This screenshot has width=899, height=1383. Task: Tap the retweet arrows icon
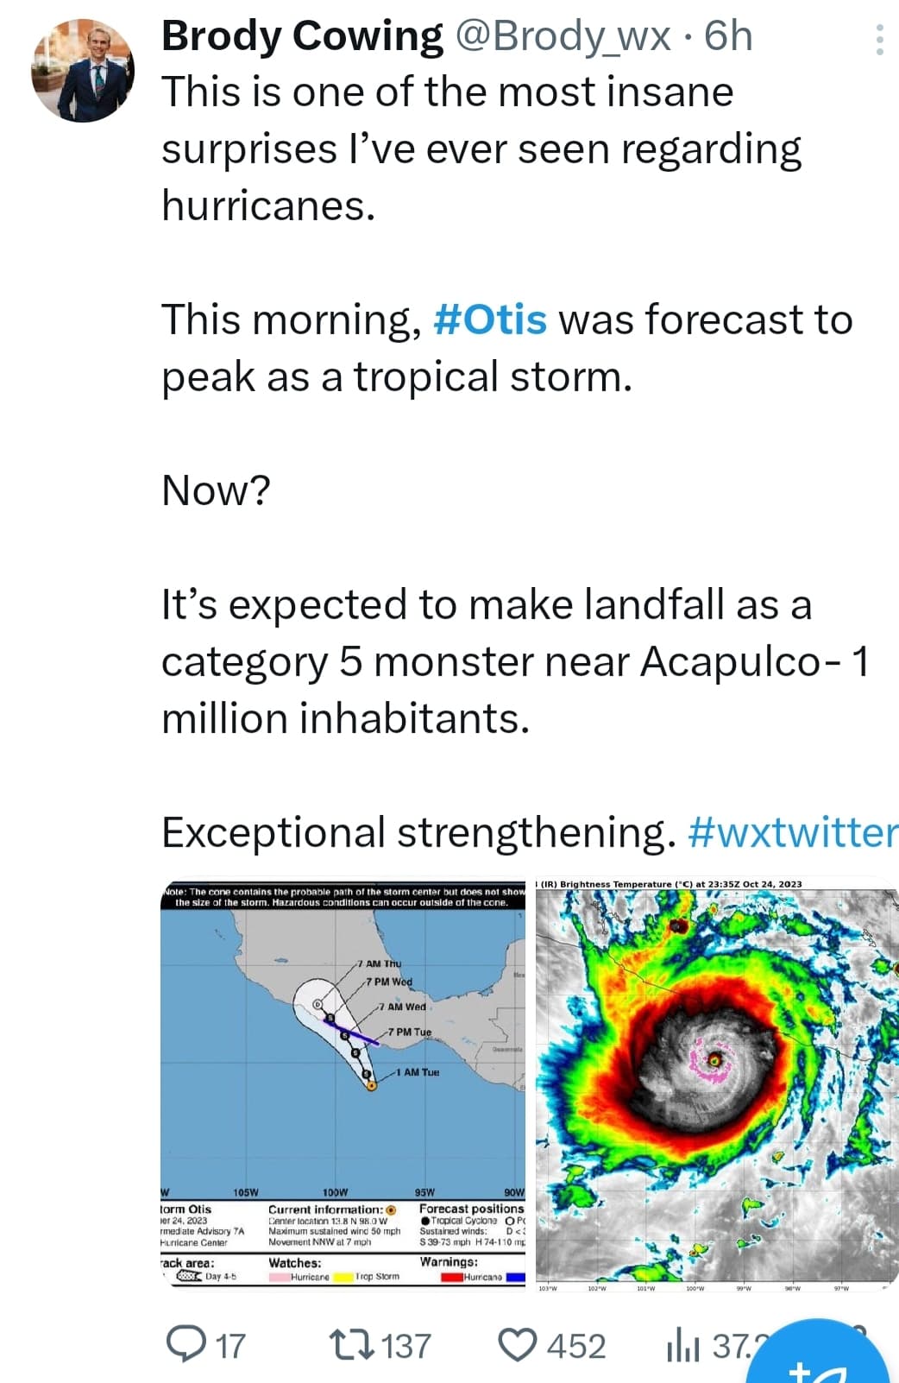pos(351,1345)
